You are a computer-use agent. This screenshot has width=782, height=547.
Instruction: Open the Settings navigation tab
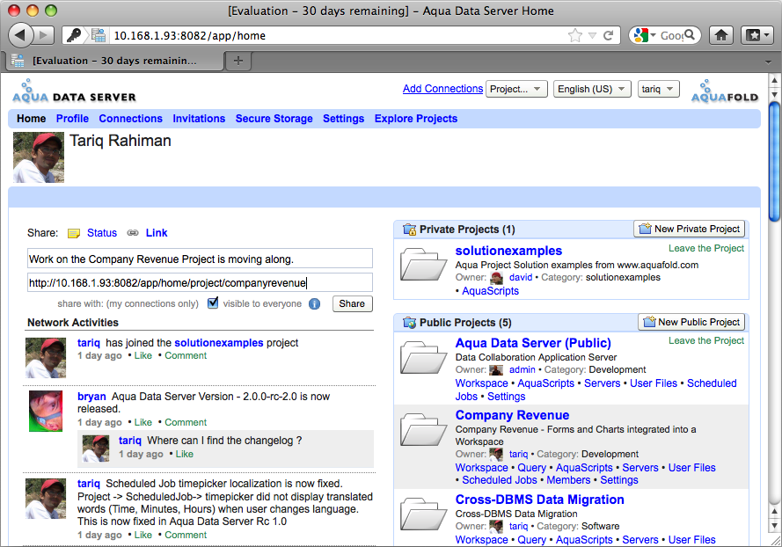(344, 119)
